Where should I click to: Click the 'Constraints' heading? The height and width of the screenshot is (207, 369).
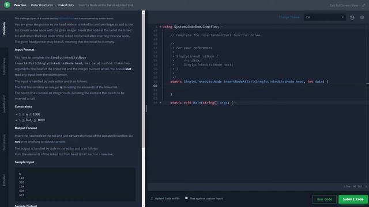point(23,106)
